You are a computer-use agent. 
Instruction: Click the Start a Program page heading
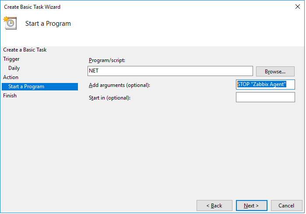(x=48, y=24)
